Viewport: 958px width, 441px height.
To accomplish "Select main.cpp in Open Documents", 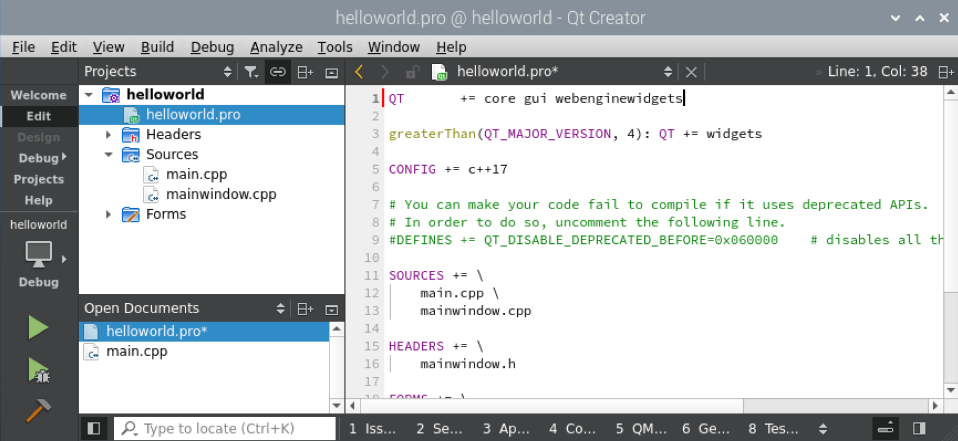I will pyautogui.click(x=137, y=352).
